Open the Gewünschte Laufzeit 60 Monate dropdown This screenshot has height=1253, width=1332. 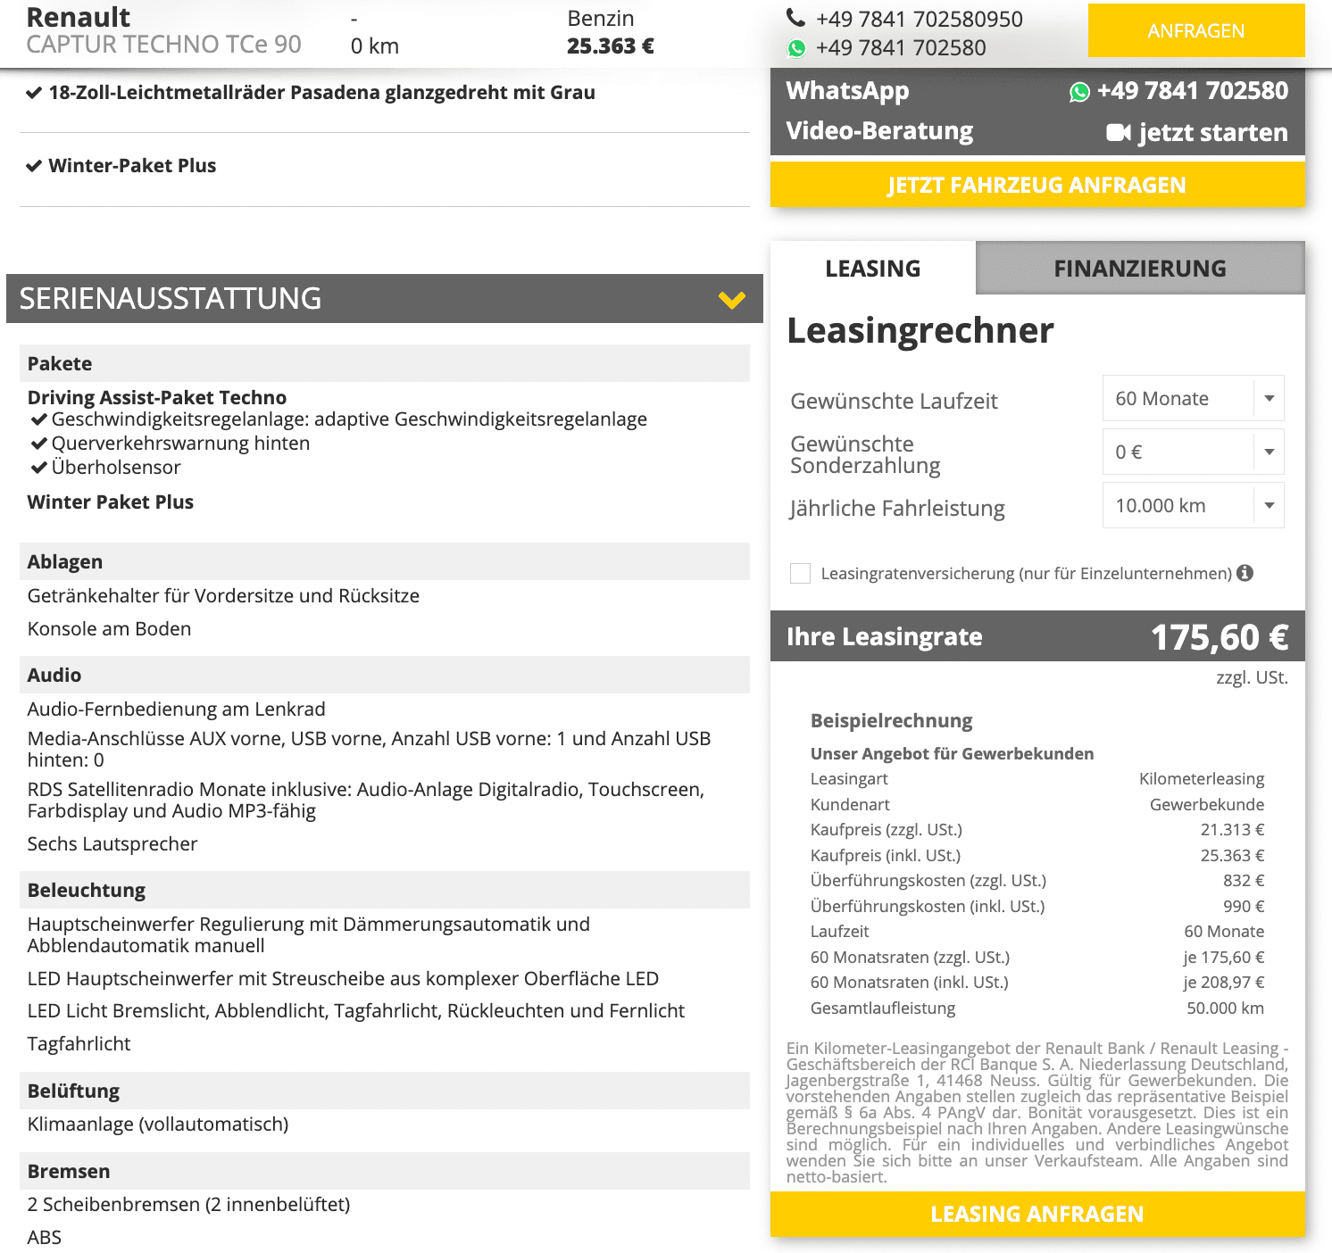[1194, 398]
